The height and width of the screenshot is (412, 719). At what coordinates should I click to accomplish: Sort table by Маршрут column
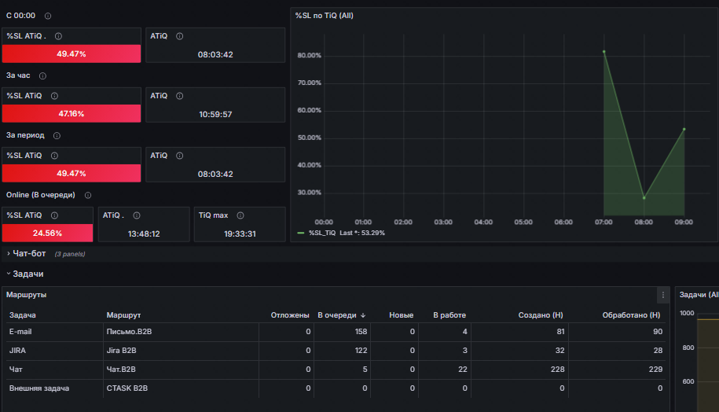point(123,315)
